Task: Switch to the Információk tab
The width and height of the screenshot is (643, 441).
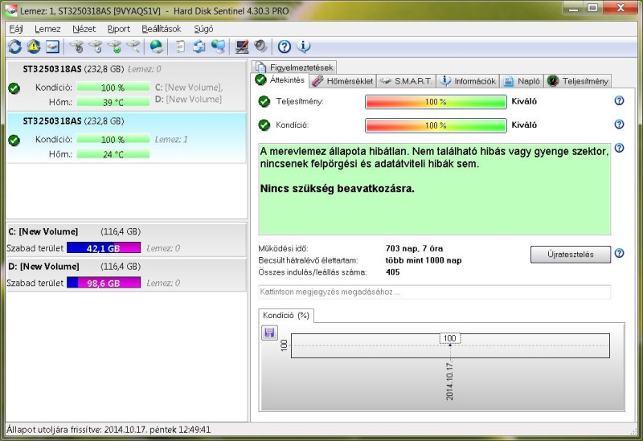Action: pyautogui.click(x=468, y=81)
